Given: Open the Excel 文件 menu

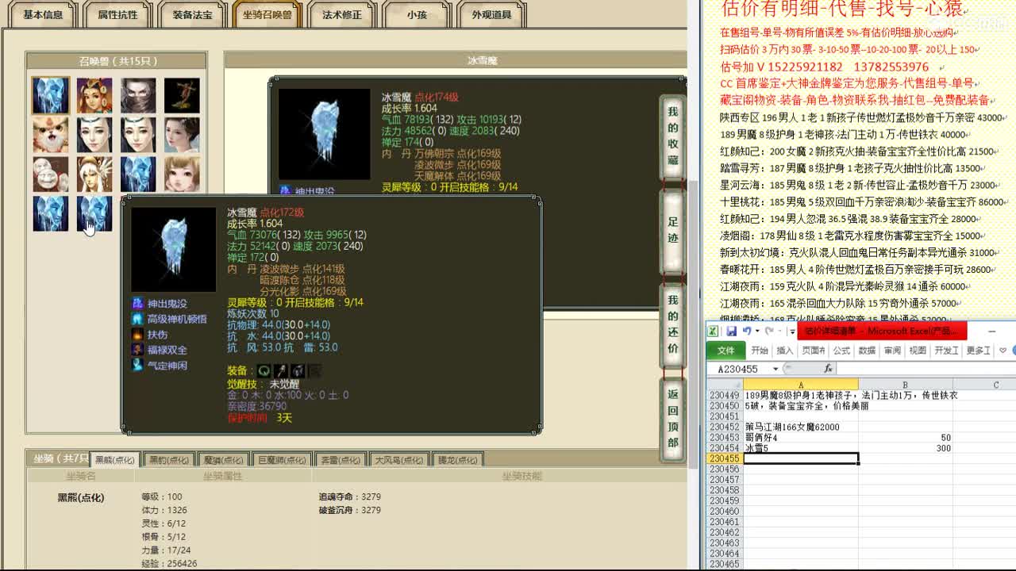Looking at the screenshot, I should pos(726,351).
